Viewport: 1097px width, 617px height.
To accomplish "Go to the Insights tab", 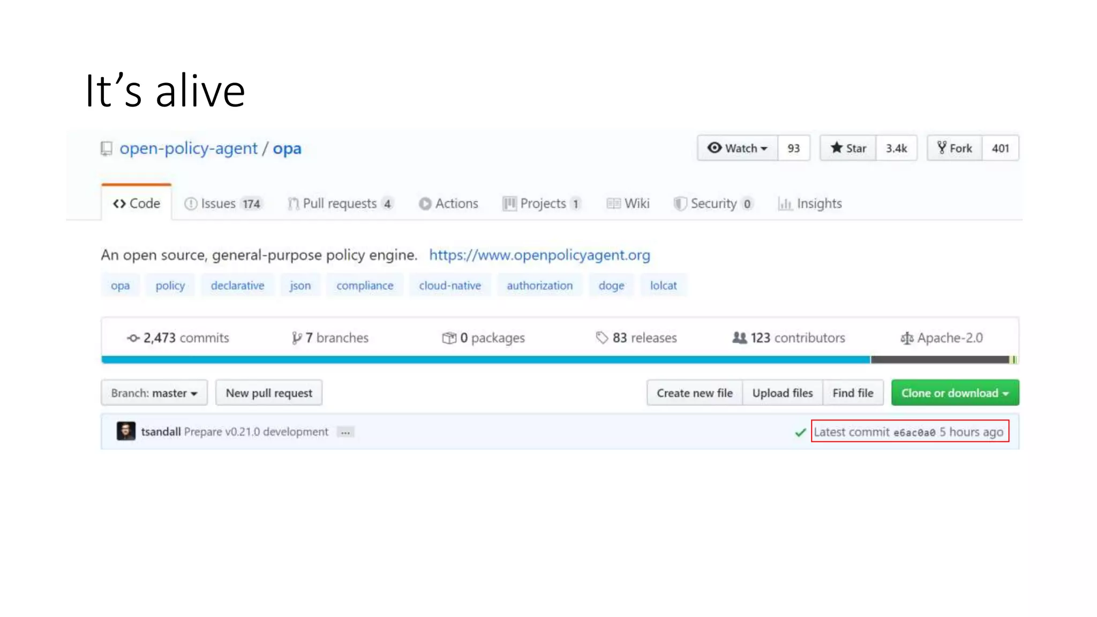I will click(x=810, y=204).
